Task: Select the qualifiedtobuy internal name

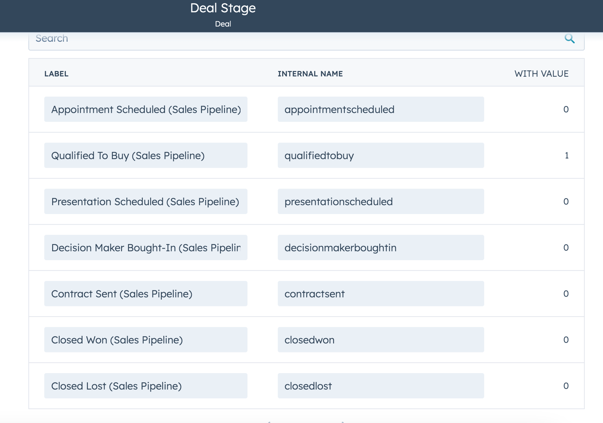Action: click(x=380, y=155)
